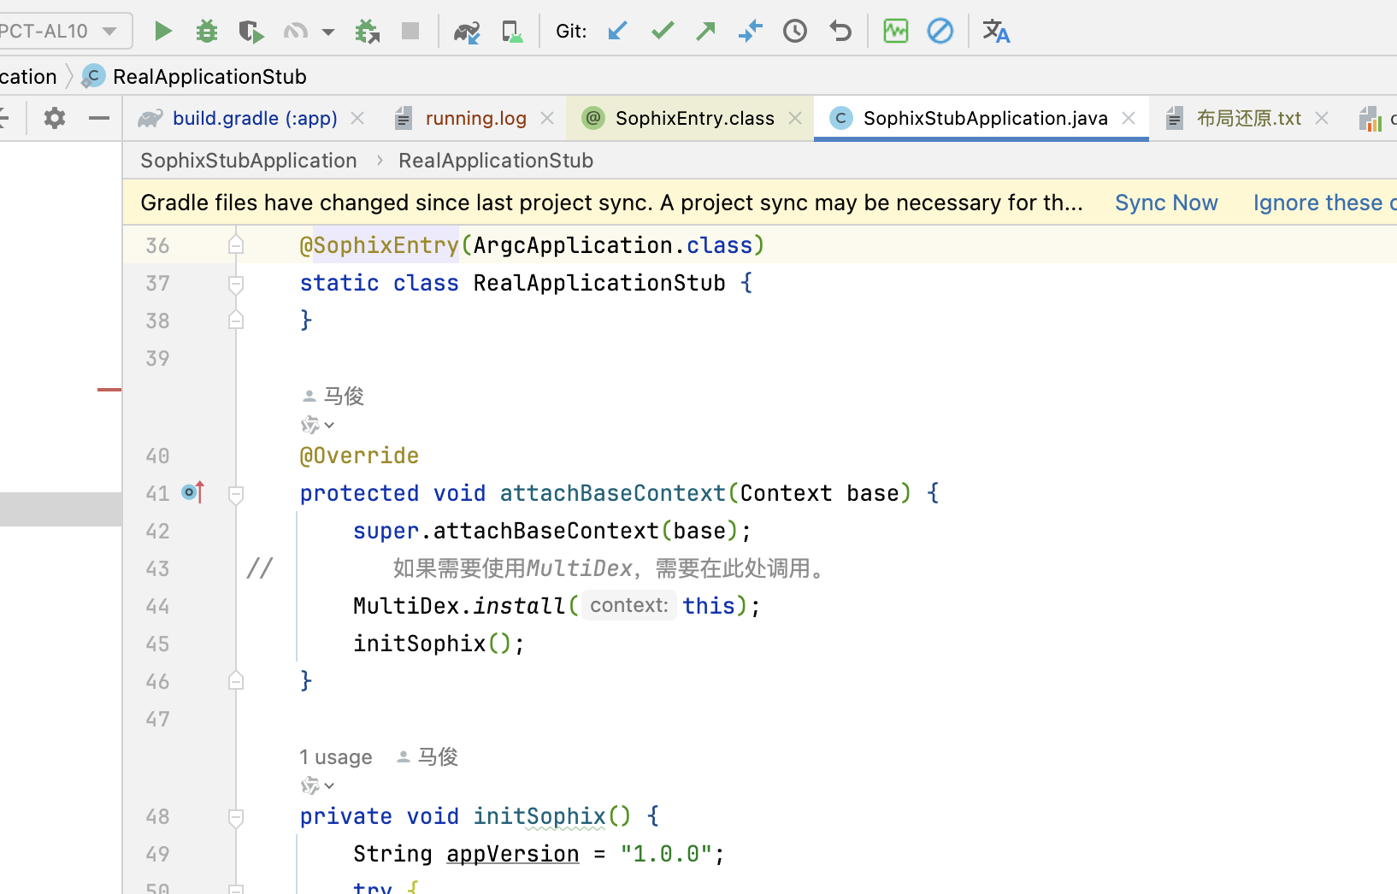1397x894 pixels.
Task: Push commits with the green arrow
Action: [x=706, y=32]
